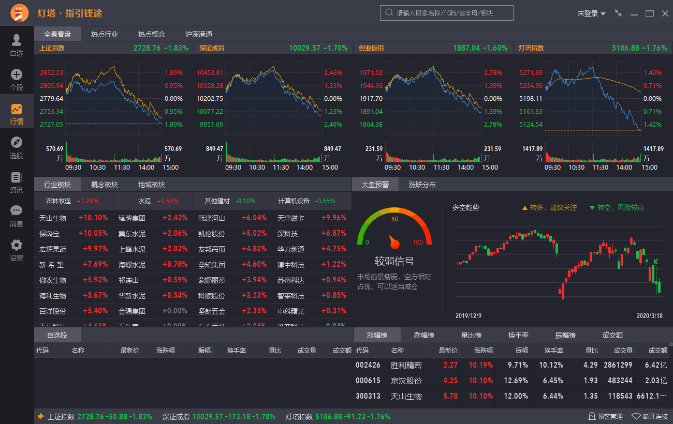Open 自选 watchlist sidebar icon
Viewport: 673px width, 424px height.
[x=17, y=45]
